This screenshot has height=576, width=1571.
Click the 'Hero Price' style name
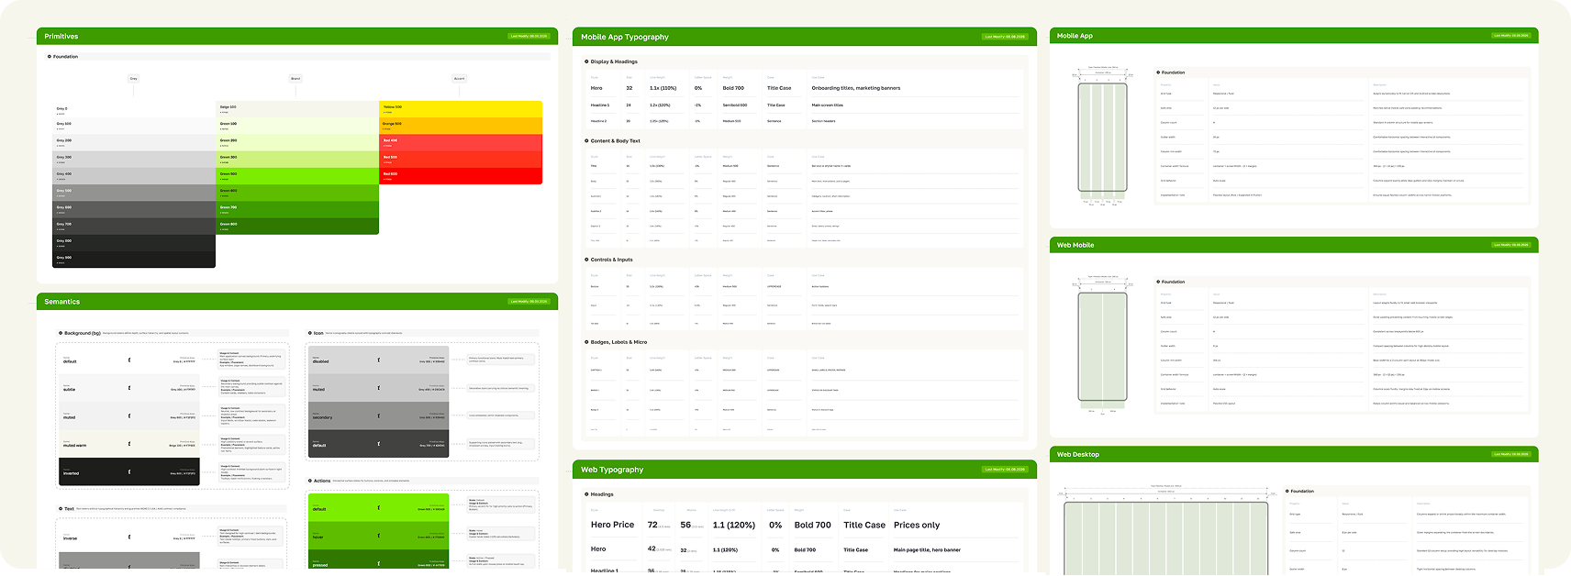point(613,526)
